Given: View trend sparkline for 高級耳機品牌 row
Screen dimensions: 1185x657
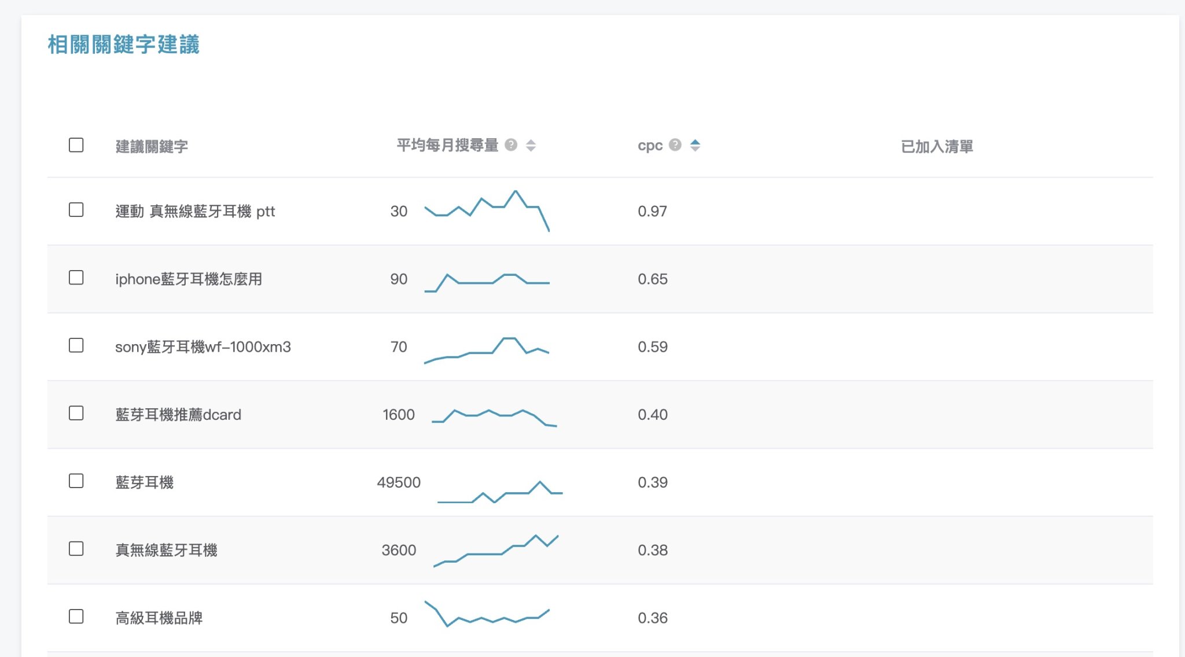Looking at the screenshot, I should click(487, 614).
